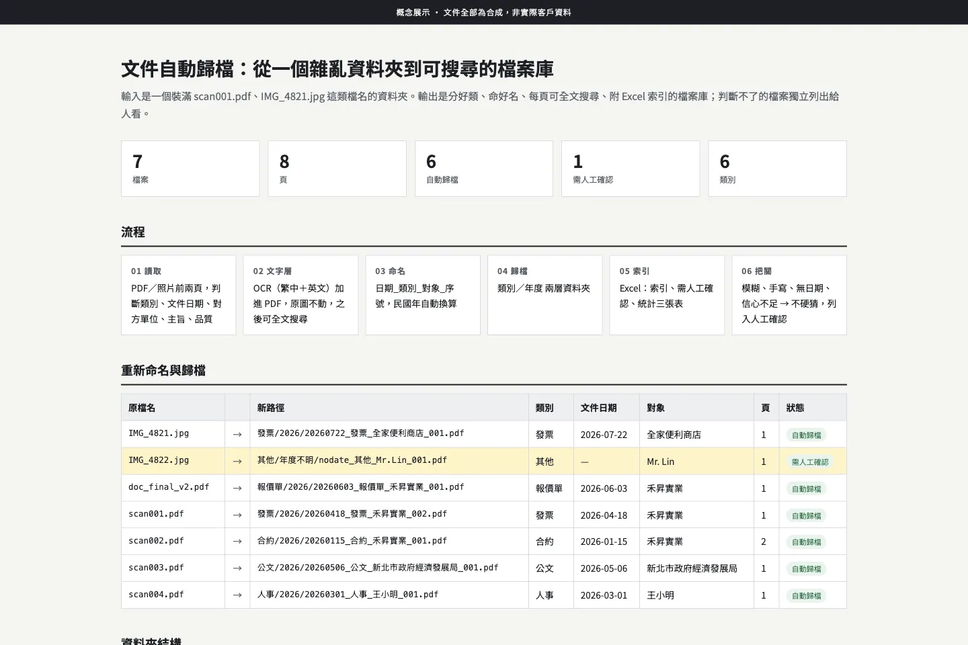Click the 自動歸檔 badge in scan002.pdf row
Image resolution: width=968 pixels, height=645 pixels.
(x=806, y=542)
